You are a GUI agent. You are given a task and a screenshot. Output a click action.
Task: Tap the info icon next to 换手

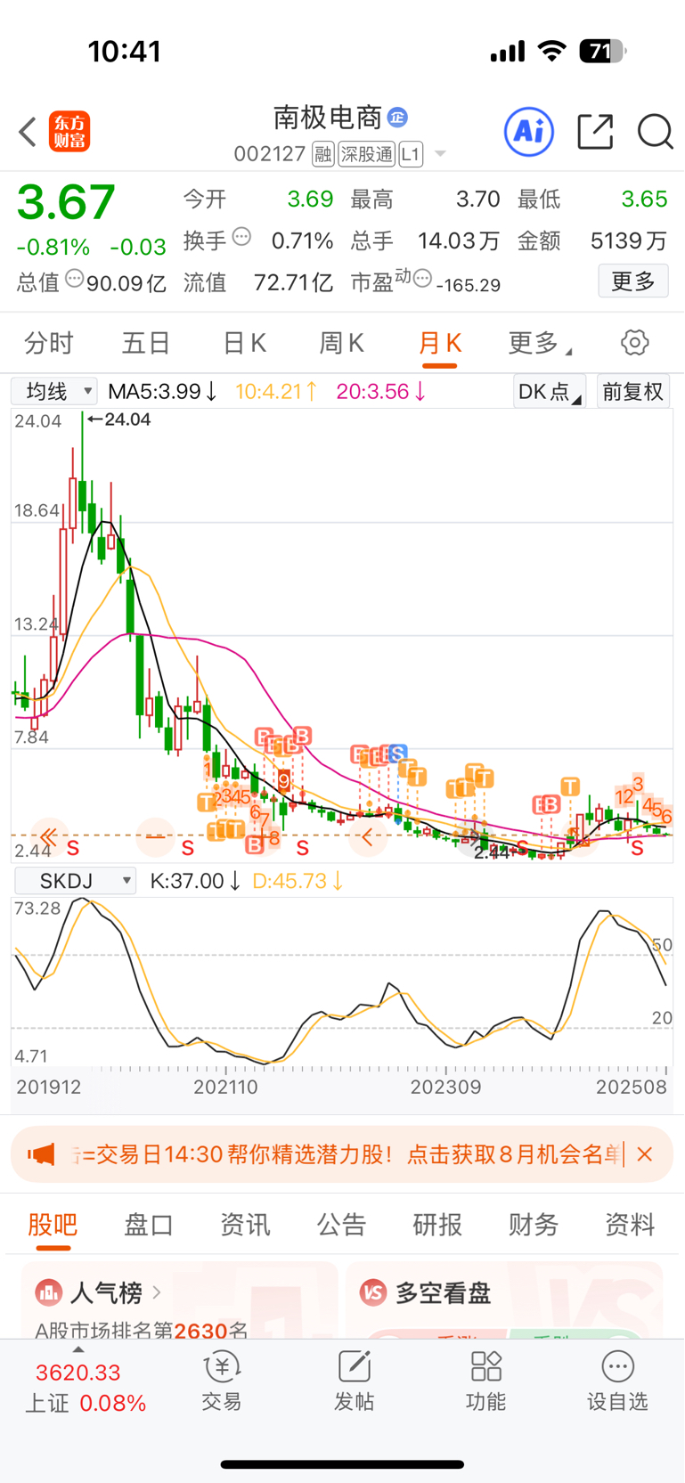click(241, 238)
